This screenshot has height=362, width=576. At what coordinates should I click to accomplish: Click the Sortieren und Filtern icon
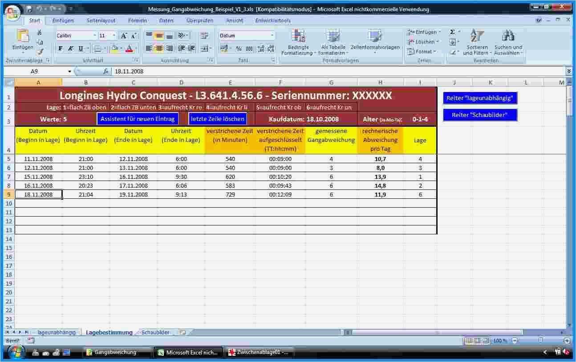[476, 42]
